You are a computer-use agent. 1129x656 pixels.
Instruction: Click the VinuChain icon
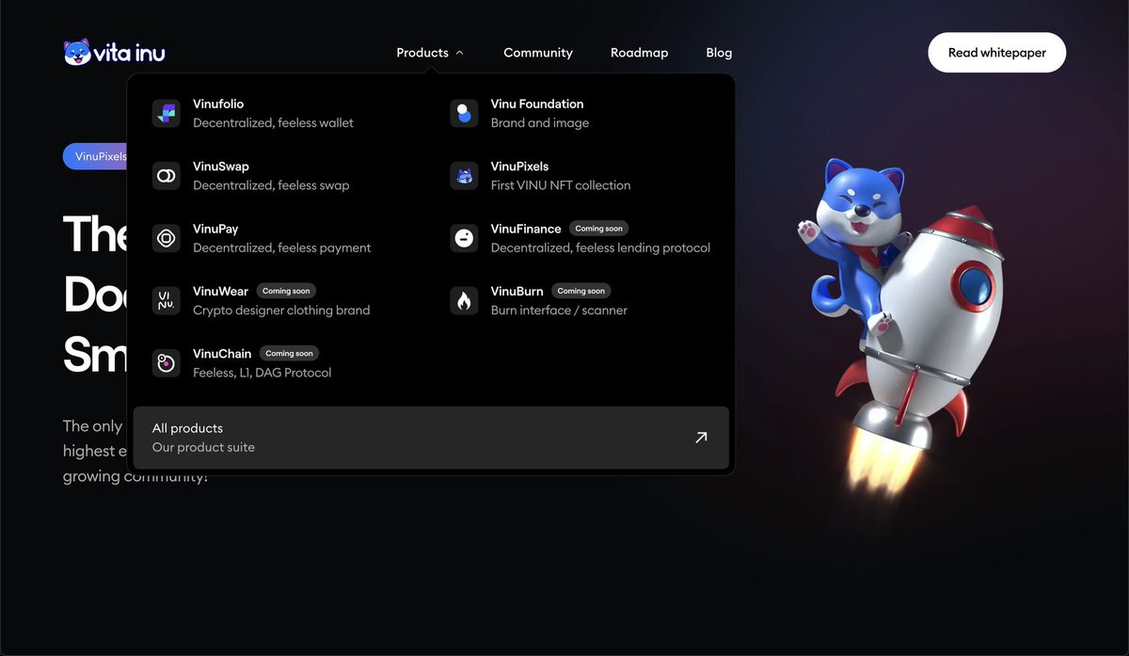(167, 363)
